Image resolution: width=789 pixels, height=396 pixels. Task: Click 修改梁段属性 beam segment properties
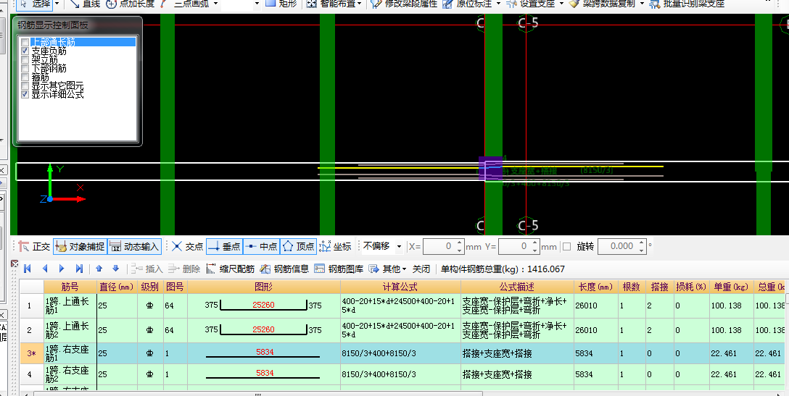(404, 4)
